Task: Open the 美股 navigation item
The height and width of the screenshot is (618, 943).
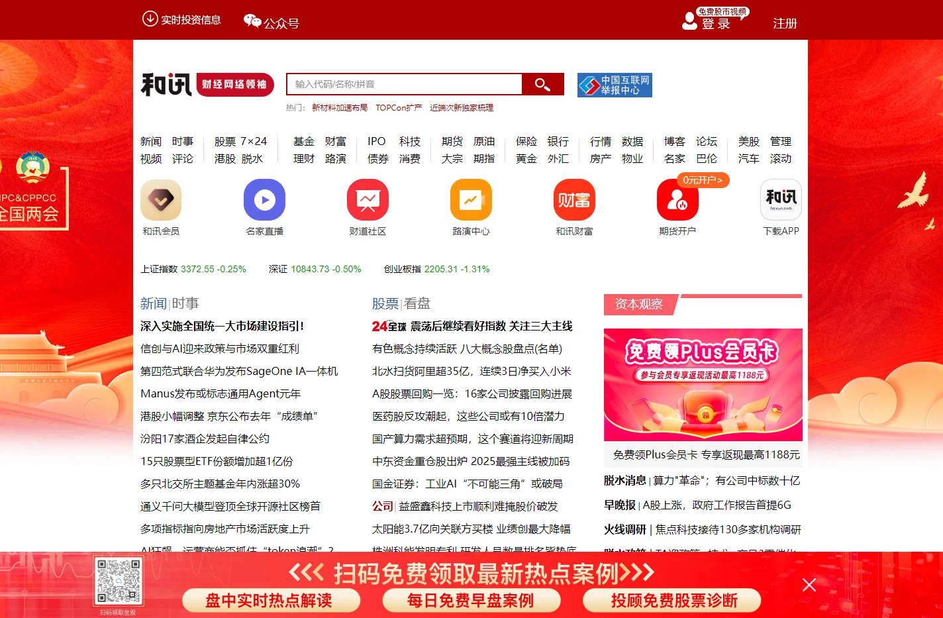Action: tap(749, 141)
